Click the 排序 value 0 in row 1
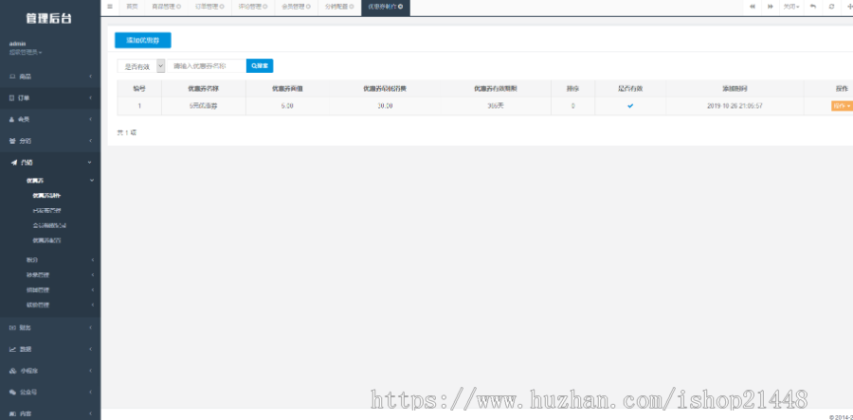 (x=572, y=106)
